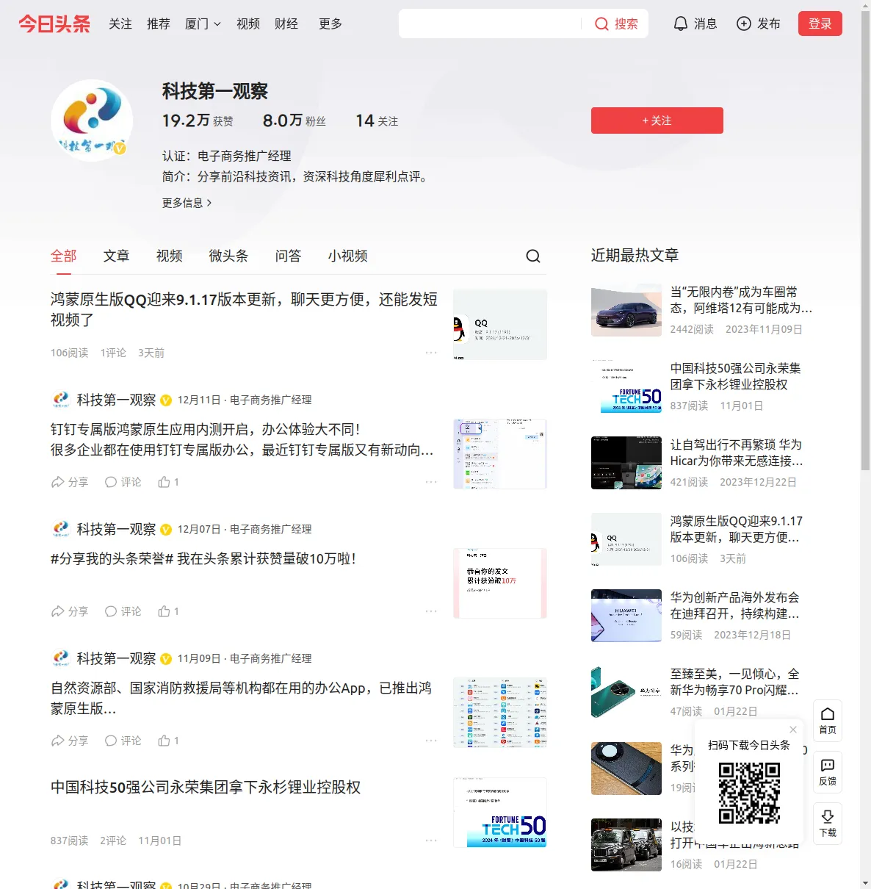Open the more-options dots on the 自然资源部 post

431,741
